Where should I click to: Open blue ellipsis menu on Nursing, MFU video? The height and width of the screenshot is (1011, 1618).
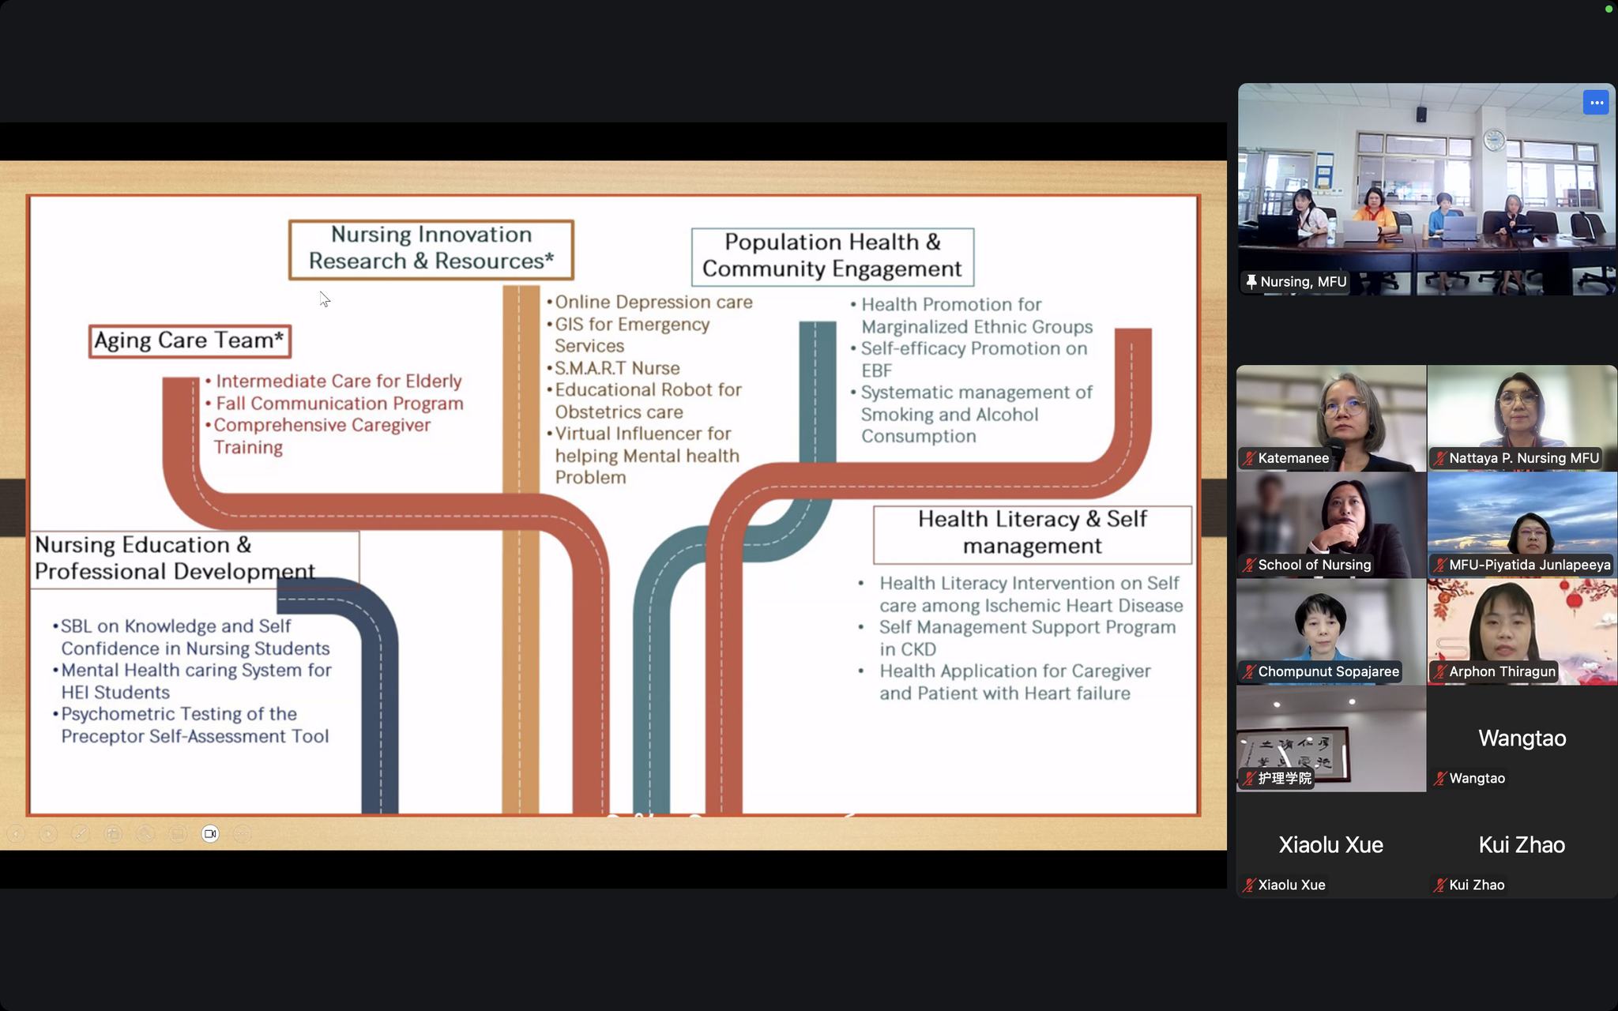[1595, 103]
